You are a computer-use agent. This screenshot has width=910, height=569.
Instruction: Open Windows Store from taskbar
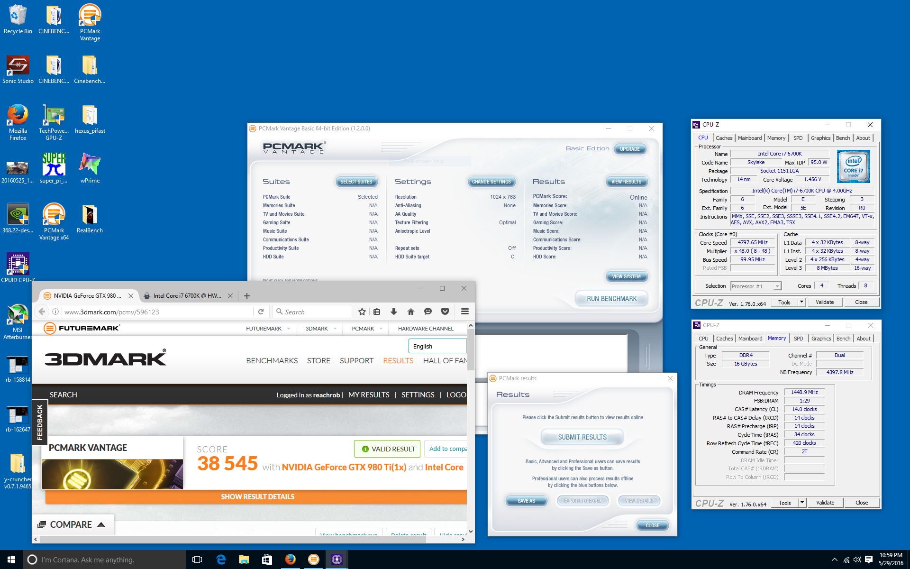267,560
